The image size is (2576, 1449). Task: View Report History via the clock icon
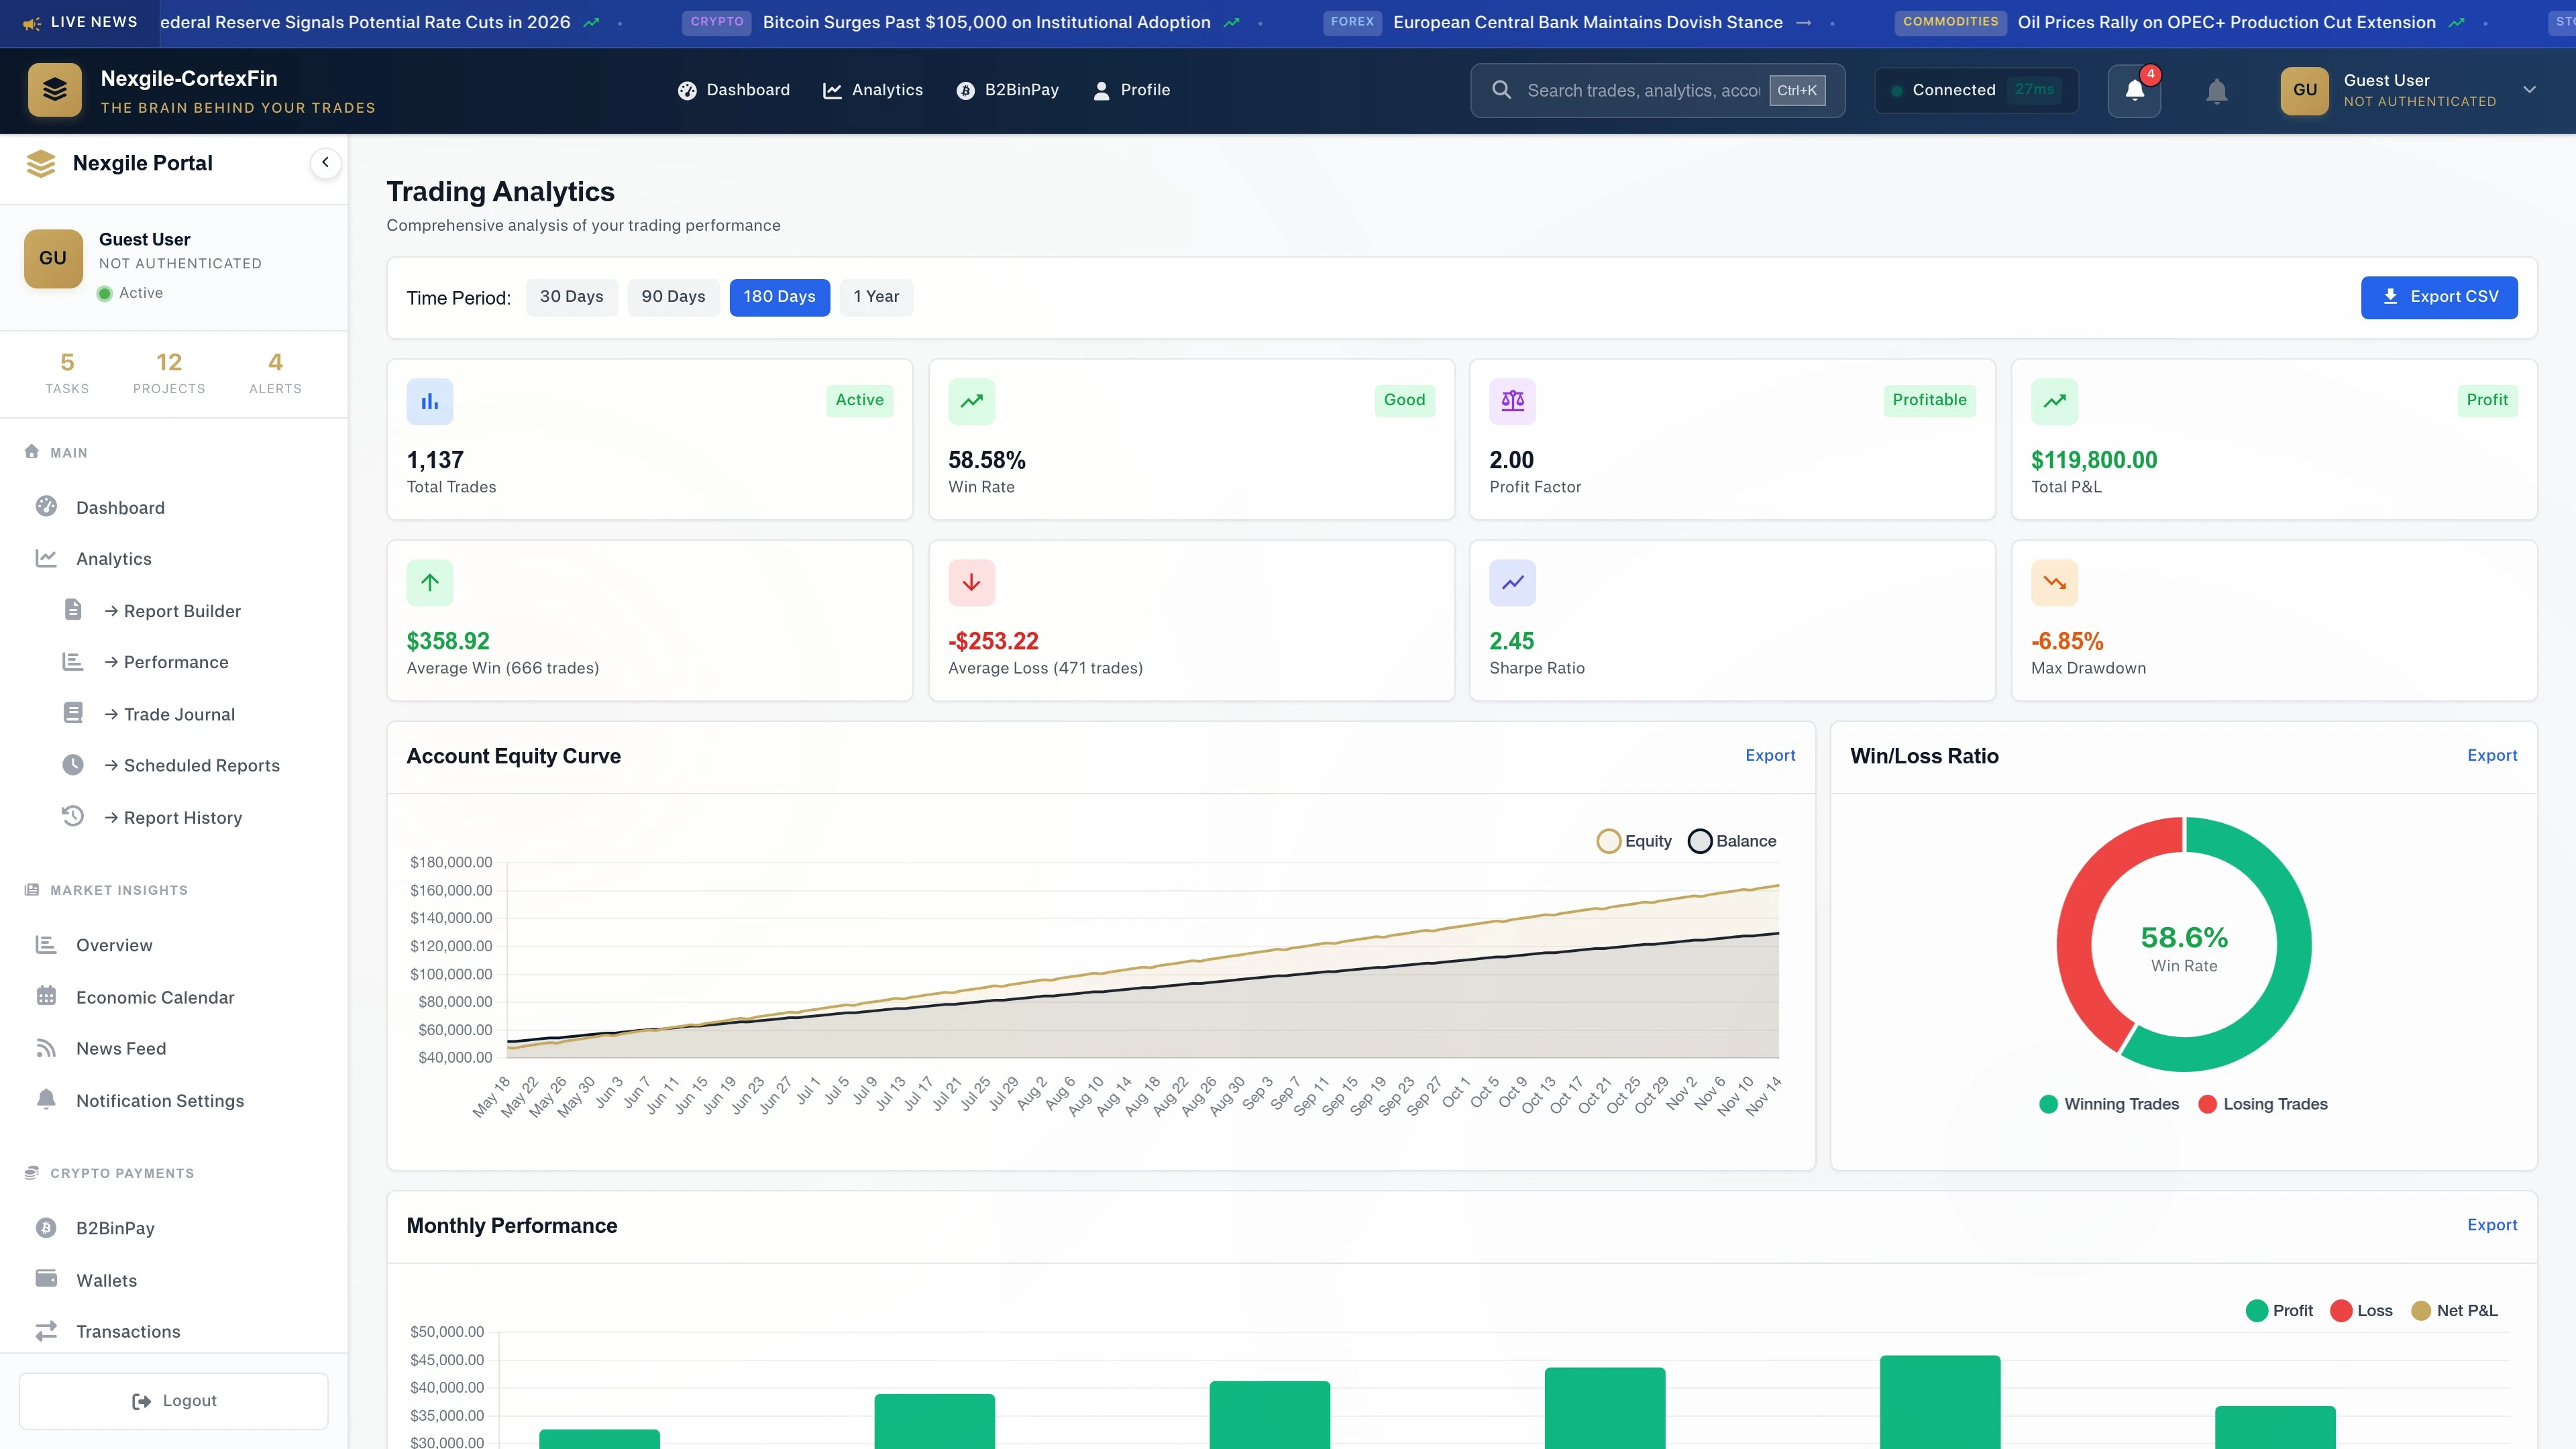[72, 817]
